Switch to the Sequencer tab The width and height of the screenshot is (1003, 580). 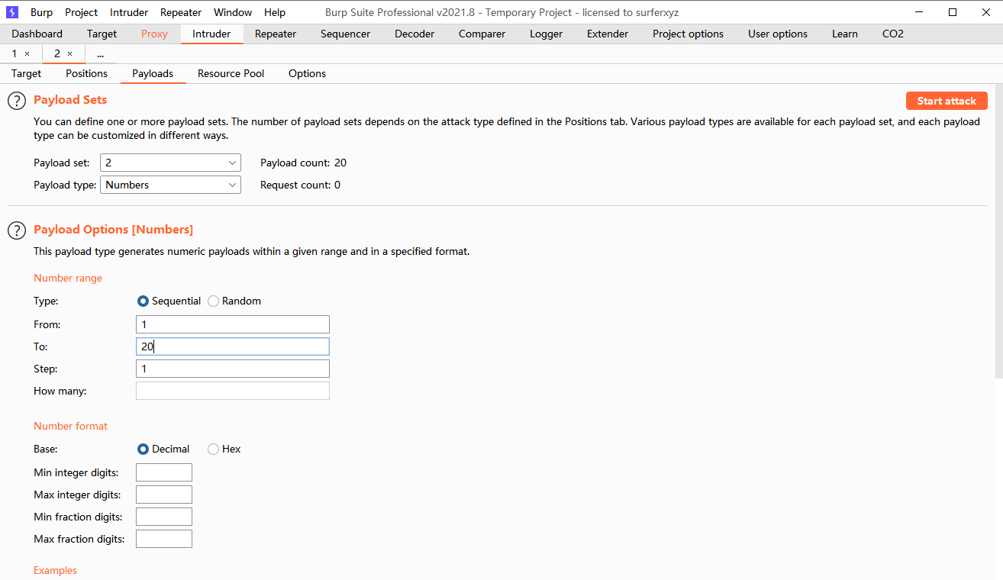pyautogui.click(x=346, y=34)
